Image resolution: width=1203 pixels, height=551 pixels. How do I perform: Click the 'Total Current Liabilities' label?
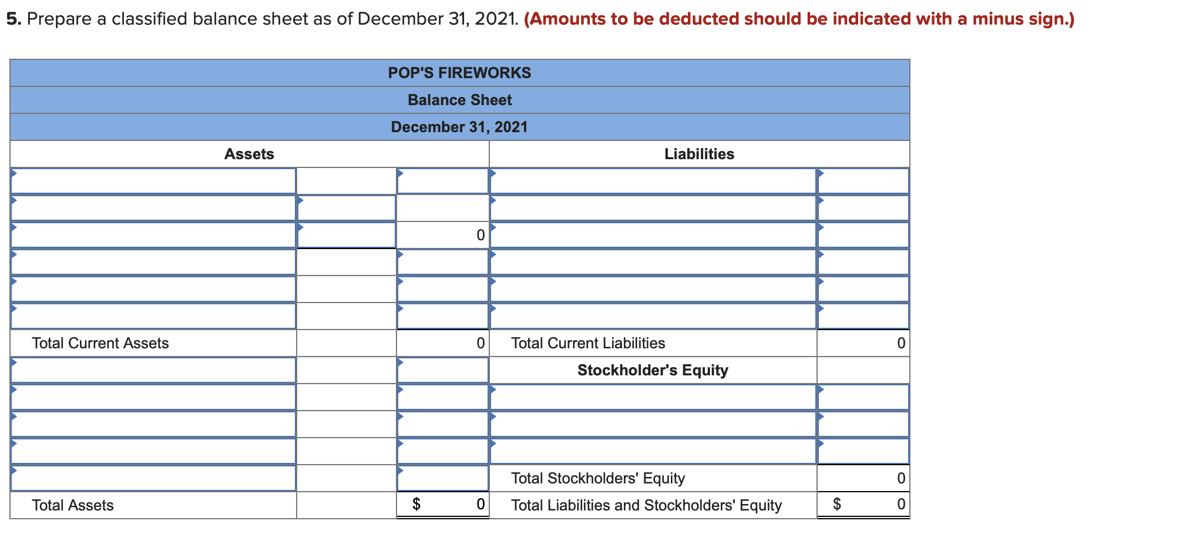[588, 343]
